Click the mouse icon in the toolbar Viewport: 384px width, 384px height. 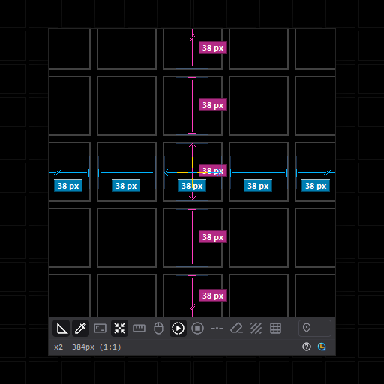click(158, 328)
